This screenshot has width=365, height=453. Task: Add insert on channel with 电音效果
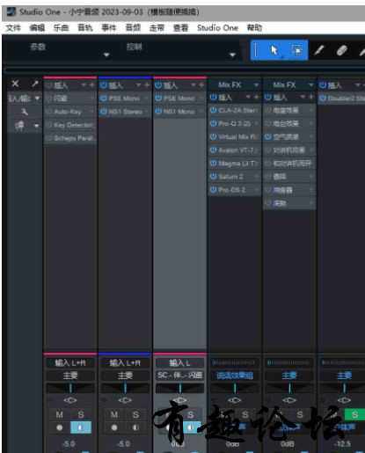(x=311, y=97)
